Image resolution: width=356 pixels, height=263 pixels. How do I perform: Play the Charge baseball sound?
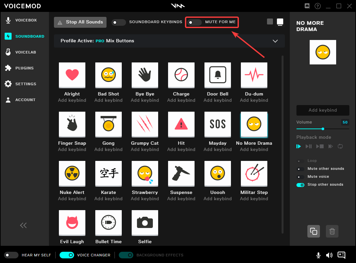click(x=181, y=75)
